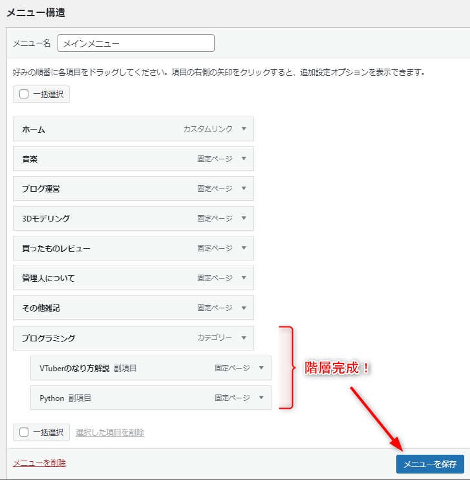470x480 pixels.
Task: Focus the メニュー名 text field
Action: pos(136,43)
